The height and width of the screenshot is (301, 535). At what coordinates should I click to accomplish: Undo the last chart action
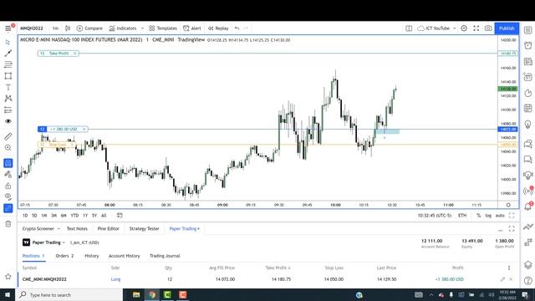coord(237,28)
